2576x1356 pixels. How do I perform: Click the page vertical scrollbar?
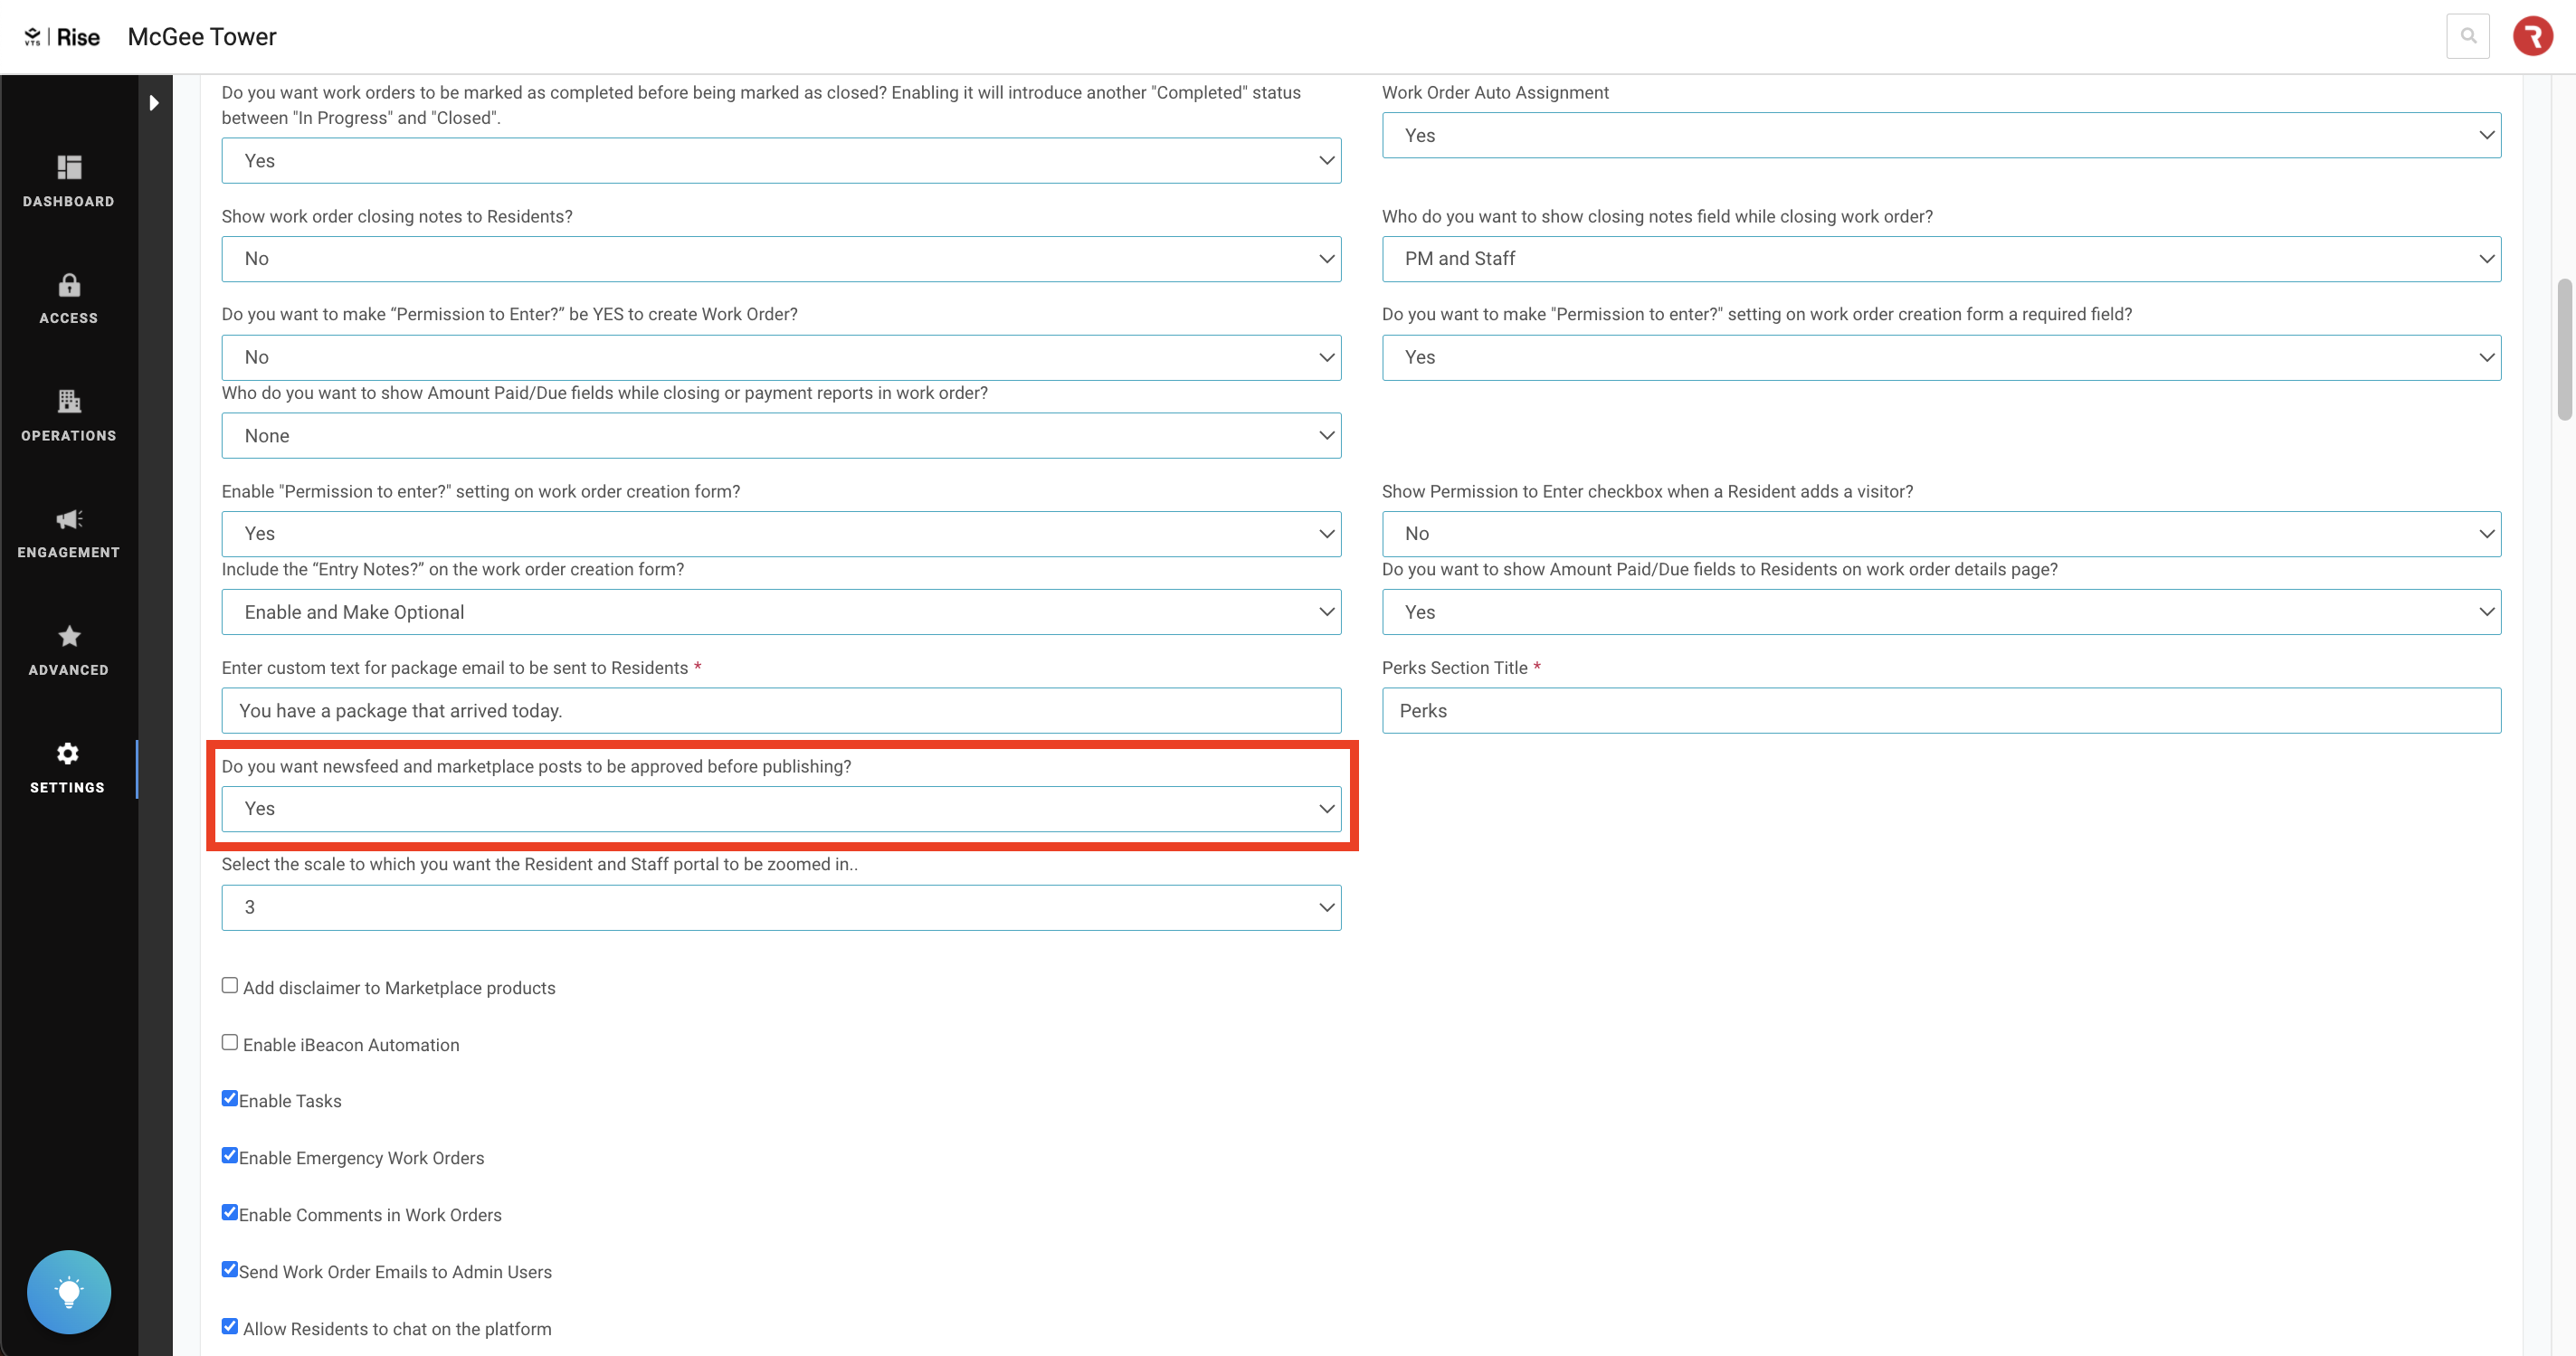point(2563,350)
